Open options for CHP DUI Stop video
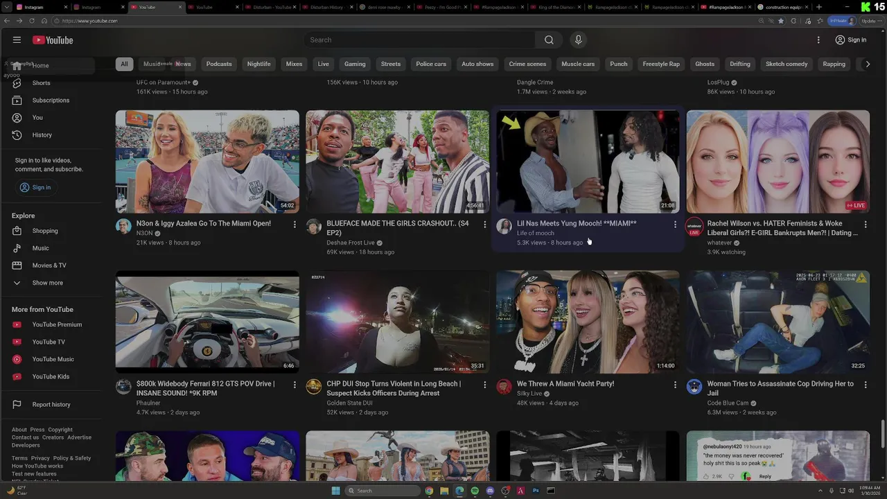 (484, 385)
